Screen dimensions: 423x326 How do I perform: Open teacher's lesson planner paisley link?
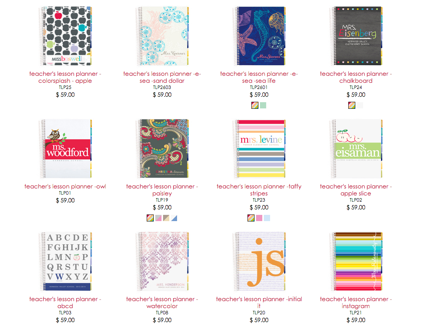pos(162,190)
